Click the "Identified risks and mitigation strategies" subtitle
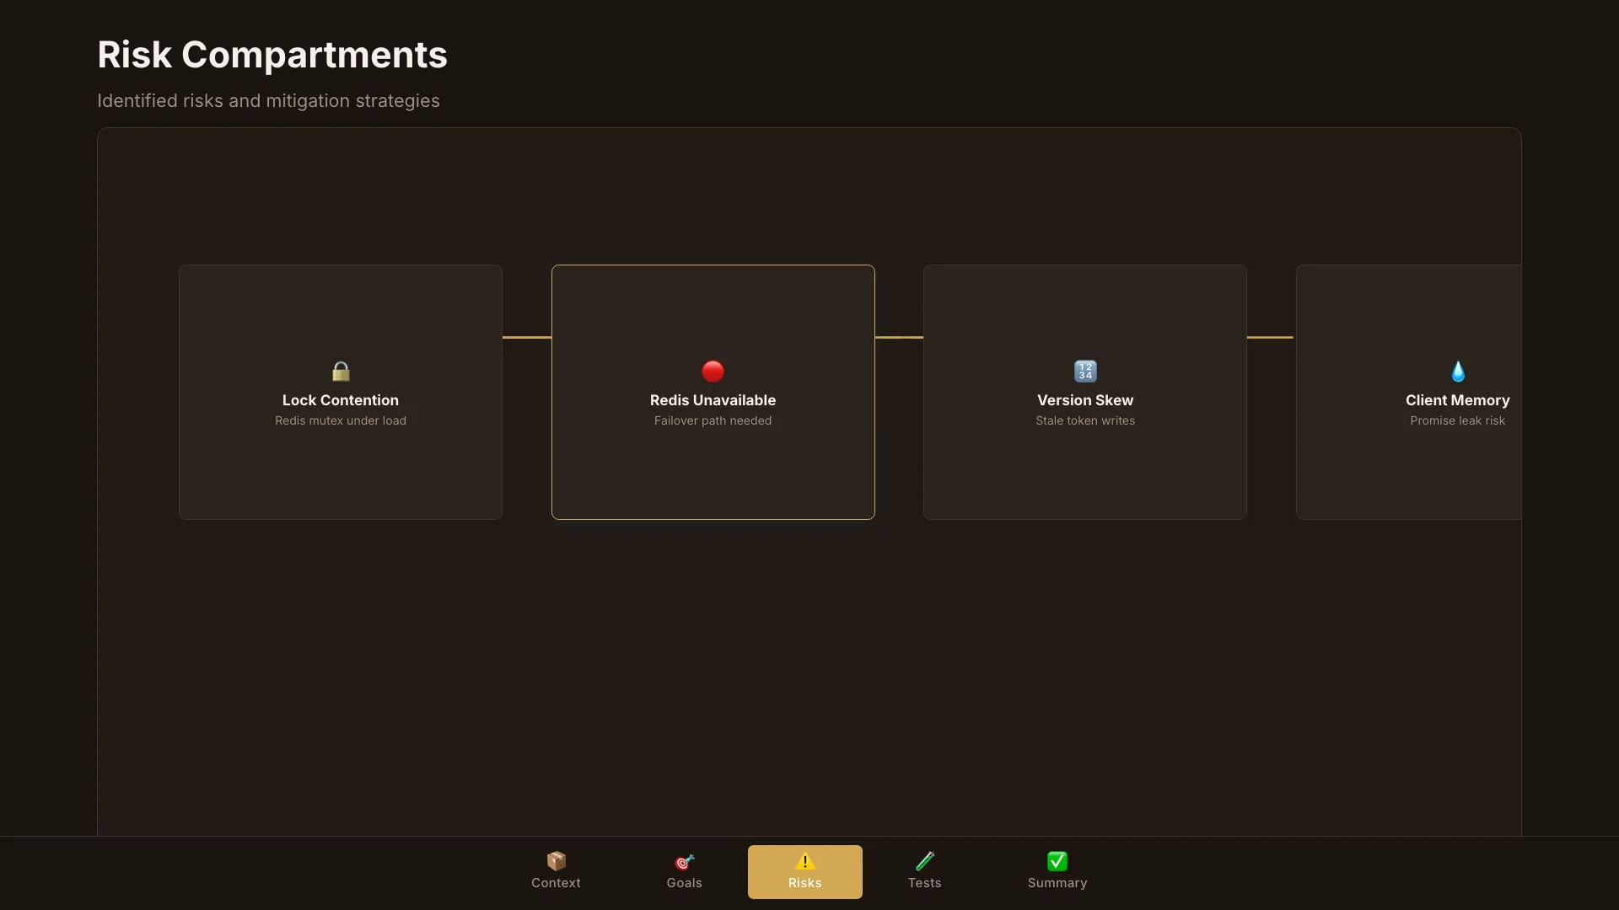 [268, 100]
